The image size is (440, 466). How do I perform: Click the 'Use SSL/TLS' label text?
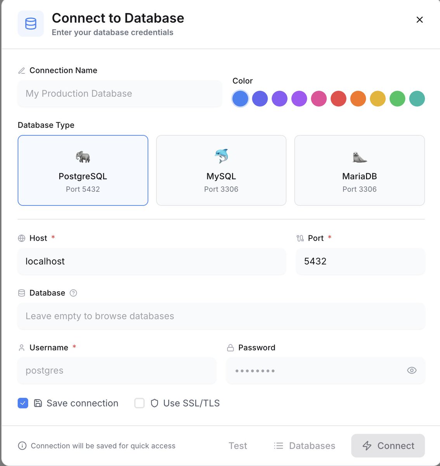192,403
